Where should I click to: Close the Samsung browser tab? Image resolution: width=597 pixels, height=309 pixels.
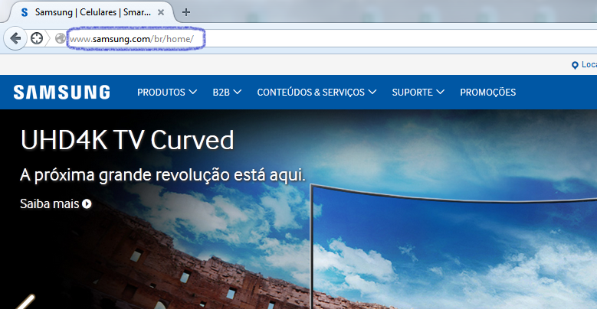pyautogui.click(x=161, y=12)
